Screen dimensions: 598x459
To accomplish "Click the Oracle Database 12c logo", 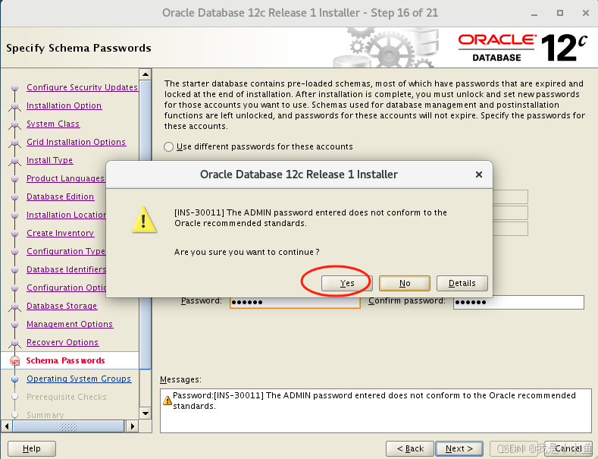I will (x=522, y=48).
